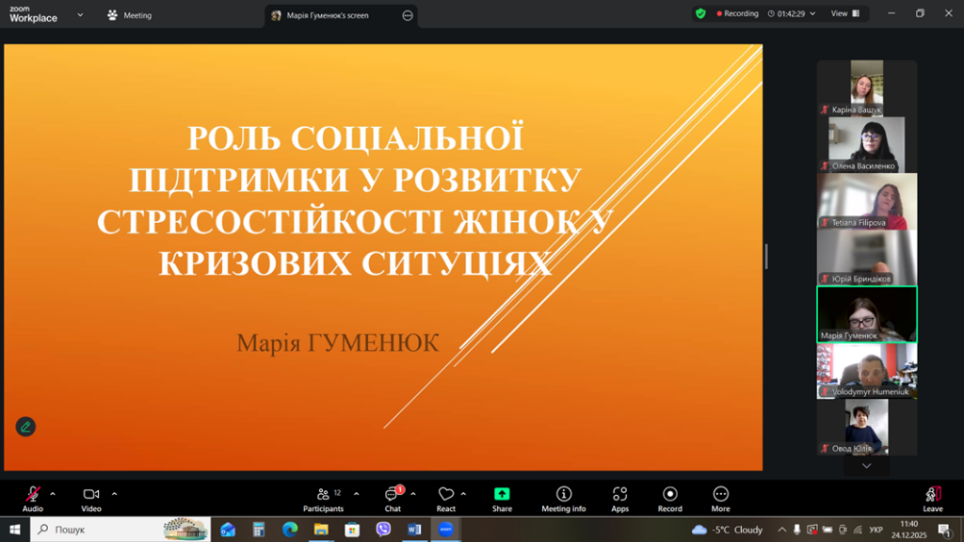The height and width of the screenshot is (542, 964).
Task: Open the Apps panel
Action: click(x=619, y=495)
